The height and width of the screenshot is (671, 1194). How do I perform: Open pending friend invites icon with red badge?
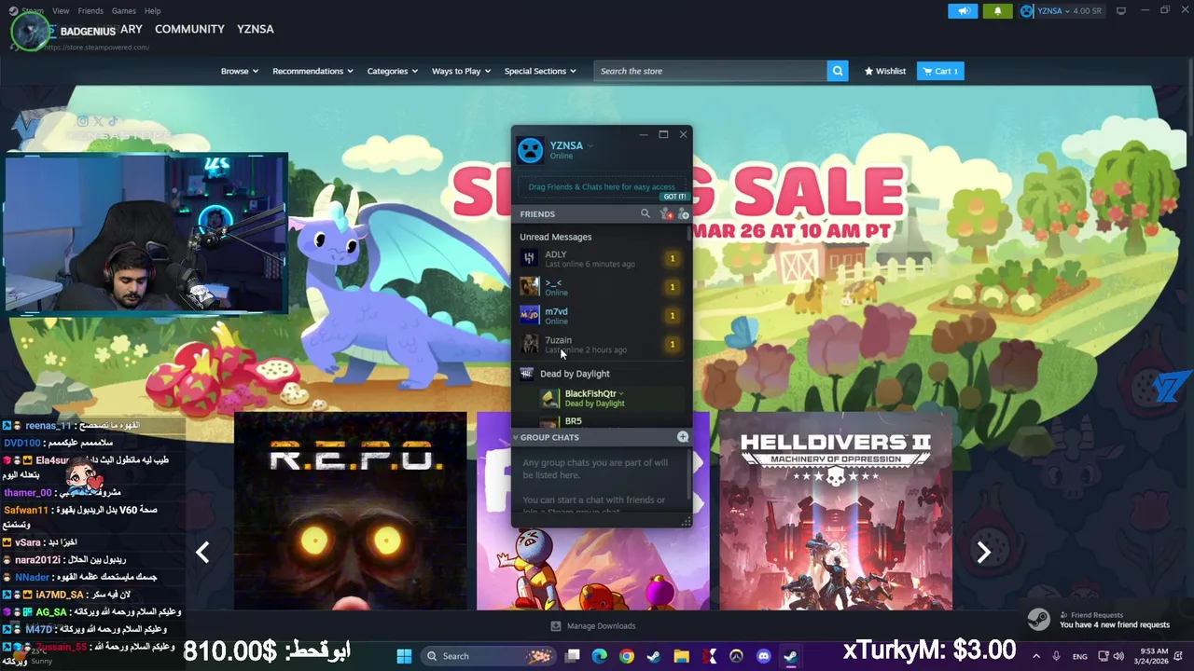[x=666, y=214]
